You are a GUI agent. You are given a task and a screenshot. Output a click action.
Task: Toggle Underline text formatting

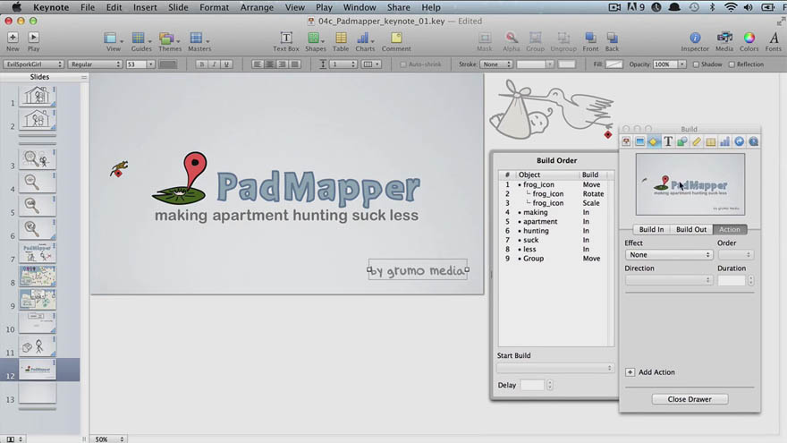(227, 64)
